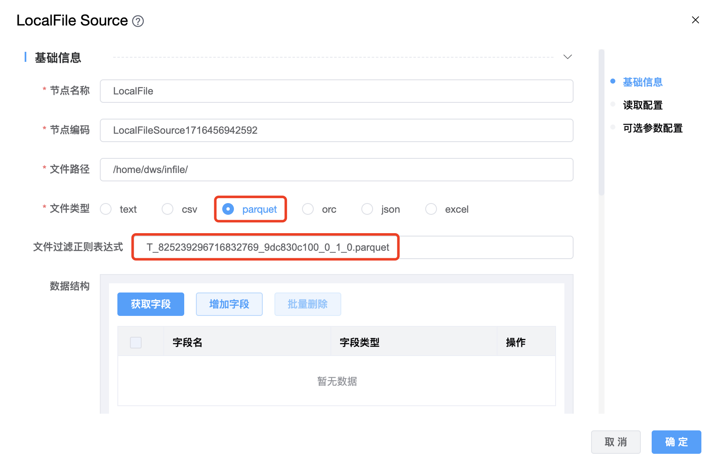Choose the parquet file type
Viewport: 716px width, 468px height.
click(x=228, y=209)
